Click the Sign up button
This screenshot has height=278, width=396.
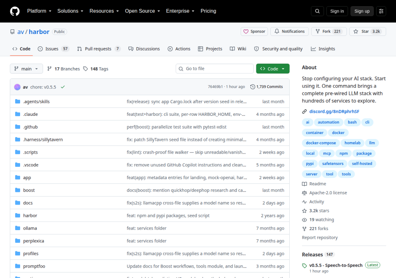coord(362,11)
